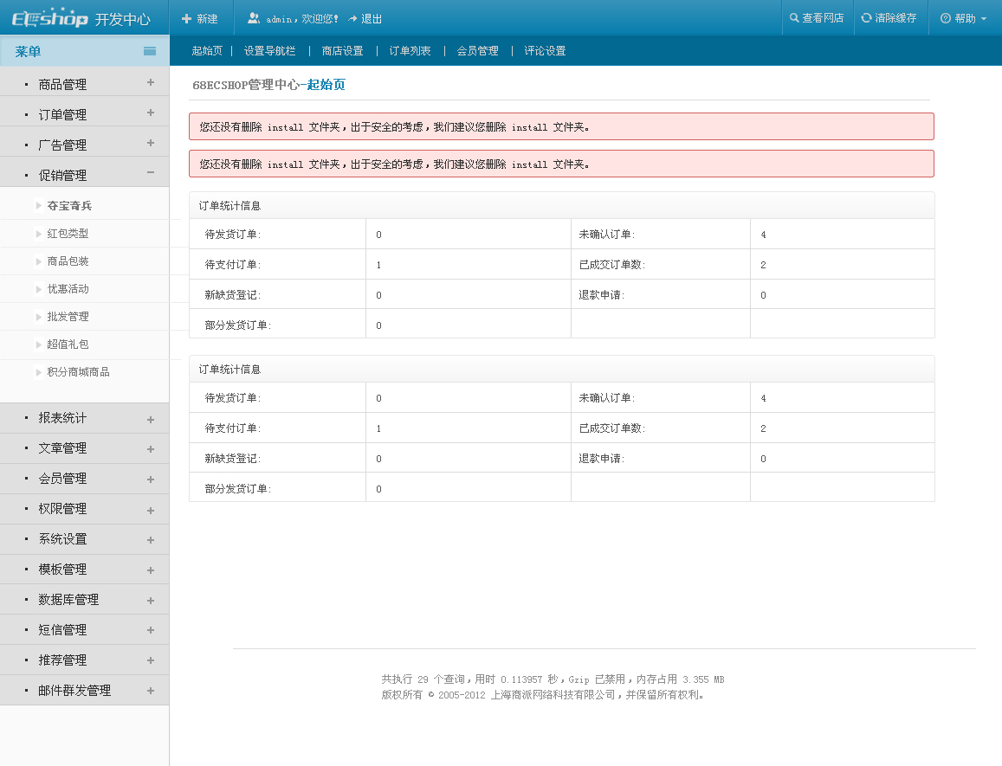Screen dimensions: 1002x766
Task: Select 会员管理 in the top navigation
Action: pos(477,51)
